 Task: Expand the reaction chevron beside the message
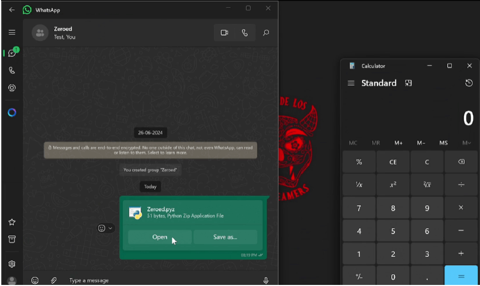pyautogui.click(x=110, y=228)
